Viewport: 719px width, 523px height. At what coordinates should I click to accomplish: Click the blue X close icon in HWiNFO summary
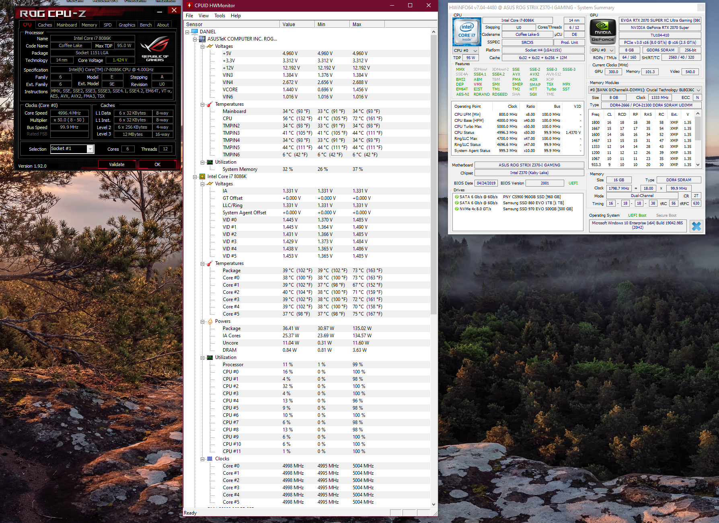click(x=696, y=226)
